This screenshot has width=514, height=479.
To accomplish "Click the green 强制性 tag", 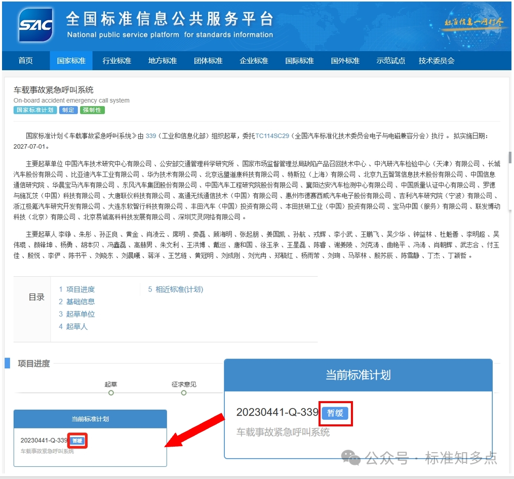I will point(92,110).
